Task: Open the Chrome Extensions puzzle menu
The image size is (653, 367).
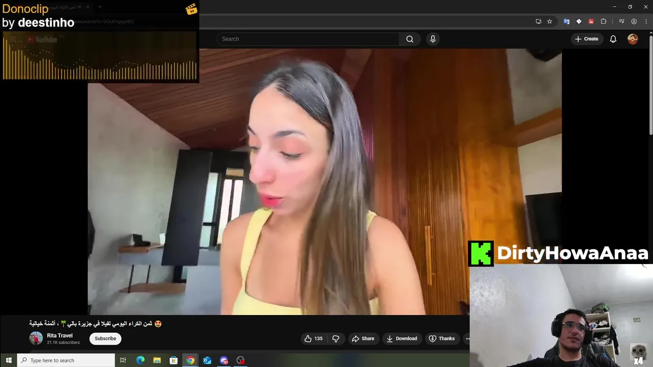Action: pyautogui.click(x=604, y=21)
